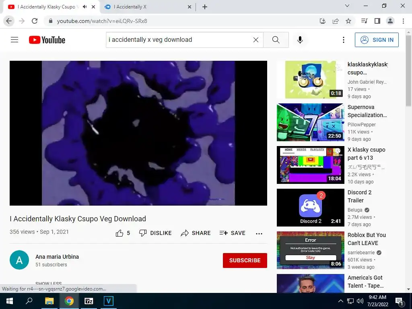Dislike the video
Screen dimensions: 412x309
pos(155,233)
